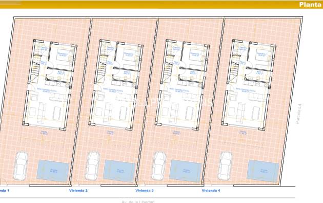
Task: Click the Dormitorio 1 label in Vivienda 4 house
Action: (x=261, y=54)
